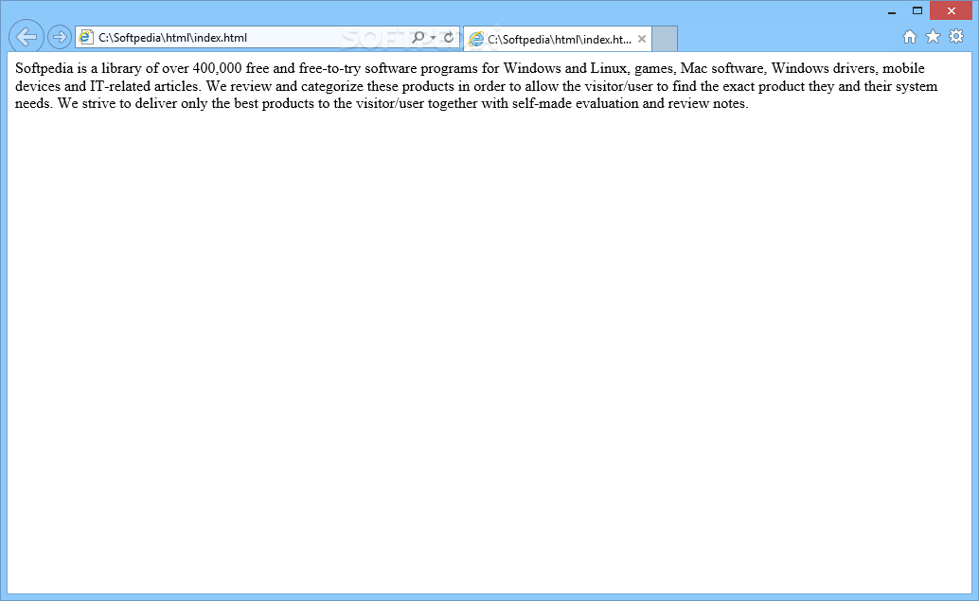Viewport: 979px width, 601px height.
Task: Close the index.html tab
Action: pos(641,40)
